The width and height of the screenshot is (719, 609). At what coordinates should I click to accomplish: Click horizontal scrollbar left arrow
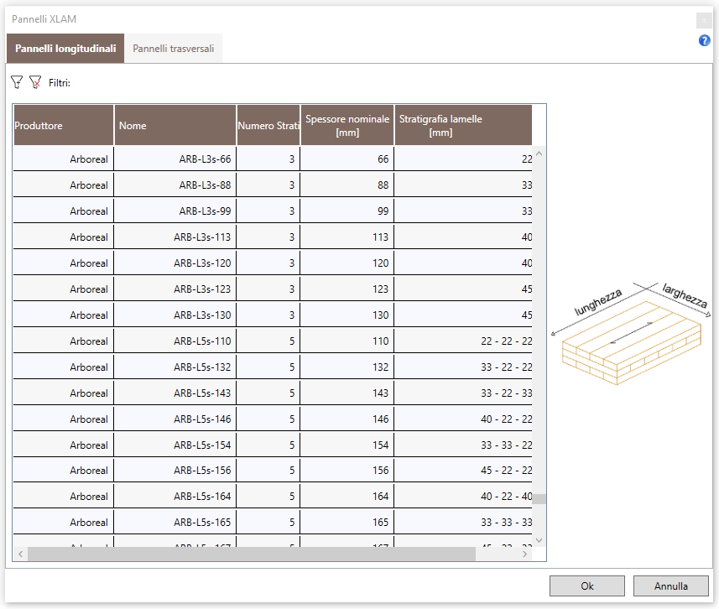click(x=21, y=554)
